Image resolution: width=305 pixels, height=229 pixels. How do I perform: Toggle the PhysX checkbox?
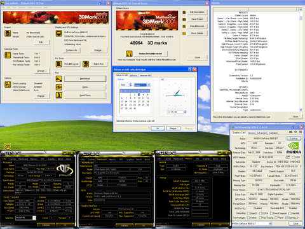(x=276, y=218)
